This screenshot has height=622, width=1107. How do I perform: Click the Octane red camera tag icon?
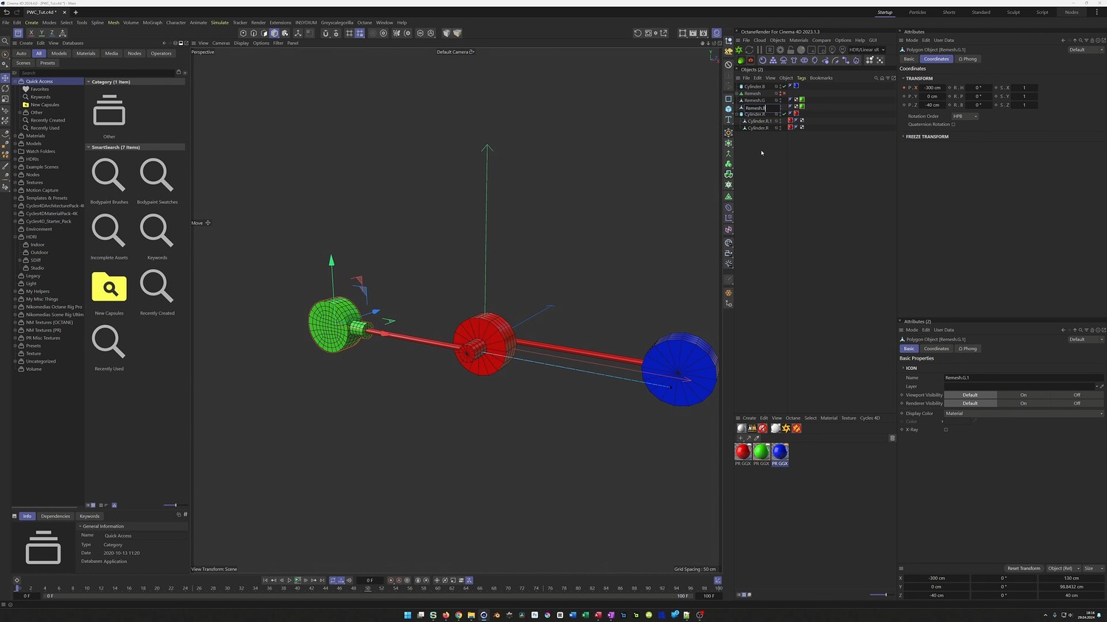click(x=751, y=60)
